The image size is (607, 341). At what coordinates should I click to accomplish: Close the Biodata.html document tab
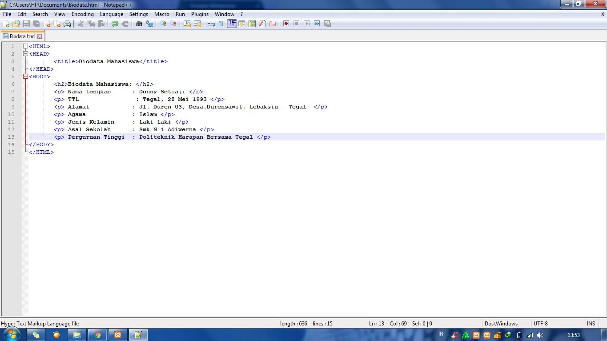click(x=40, y=36)
